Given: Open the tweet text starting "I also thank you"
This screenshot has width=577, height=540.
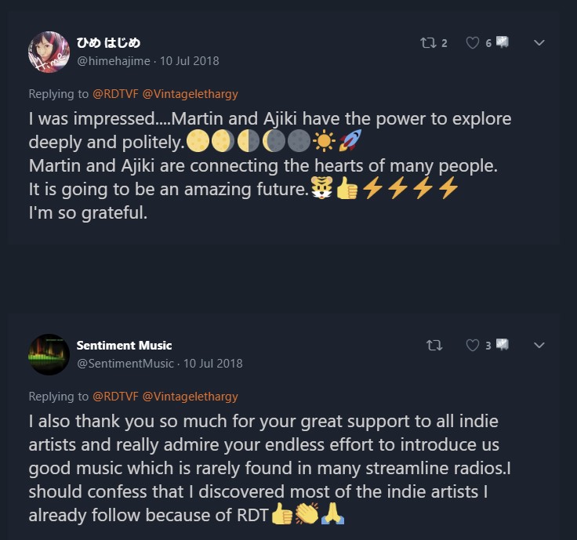Looking at the screenshot, I should (263, 468).
